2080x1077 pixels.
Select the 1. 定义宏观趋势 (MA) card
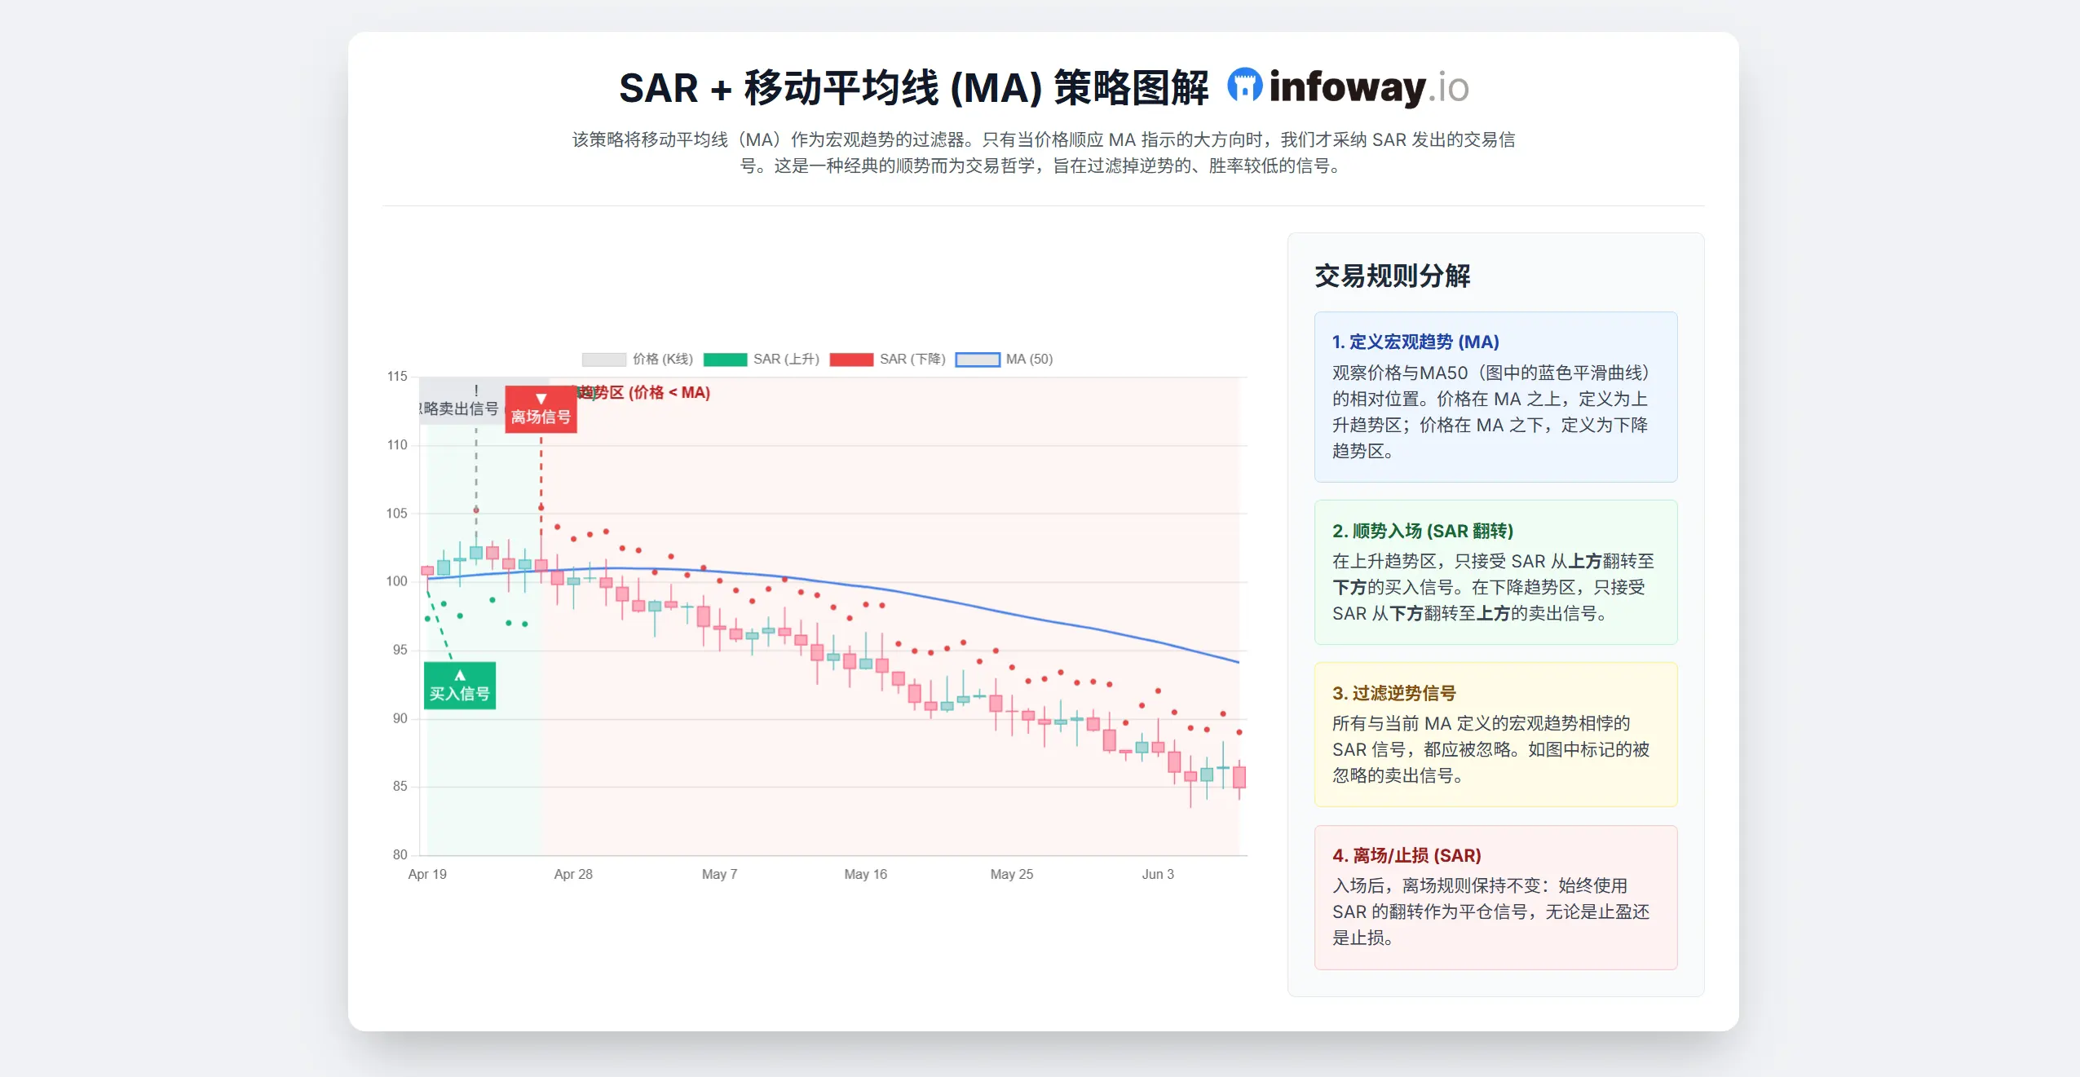(1495, 396)
